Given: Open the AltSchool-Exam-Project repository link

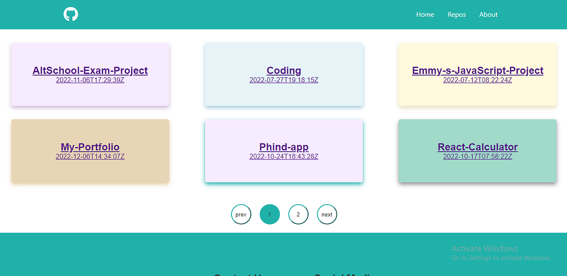Looking at the screenshot, I should (x=90, y=70).
